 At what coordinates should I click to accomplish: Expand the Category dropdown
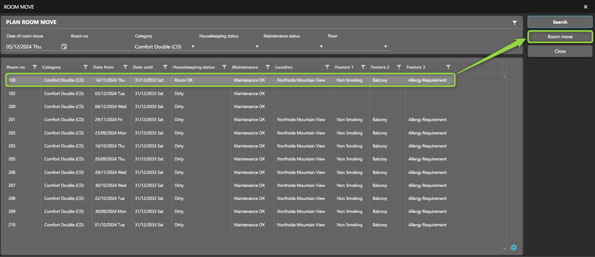point(193,47)
